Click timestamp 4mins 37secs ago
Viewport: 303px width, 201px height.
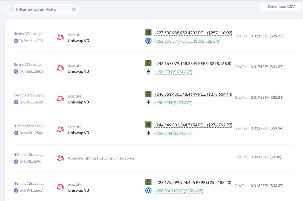(28, 34)
